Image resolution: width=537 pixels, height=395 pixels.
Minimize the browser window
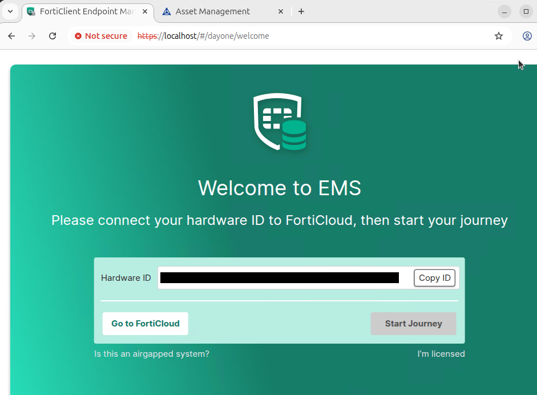tap(504, 11)
